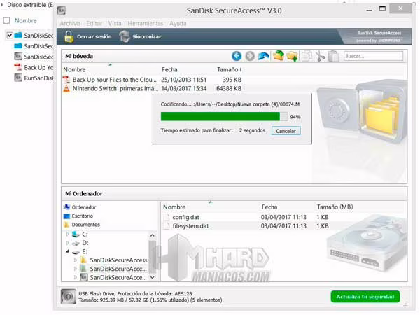Image resolution: width=420 pixels, height=315 pixels.
Task: Click the folder tree scrollbar down arrow
Action: pos(153,277)
